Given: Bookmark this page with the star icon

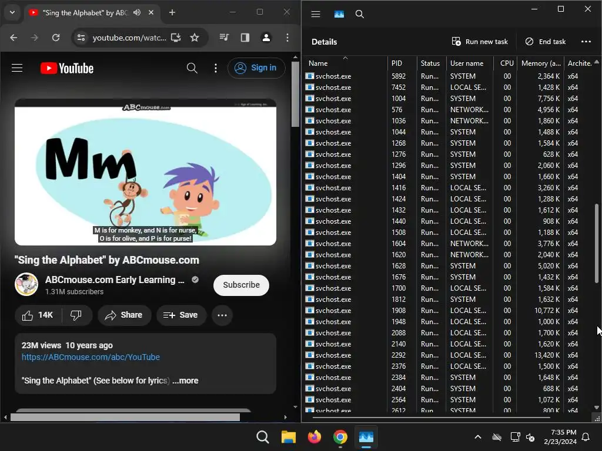Looking at the screenshot, I should tap(195, 38).
